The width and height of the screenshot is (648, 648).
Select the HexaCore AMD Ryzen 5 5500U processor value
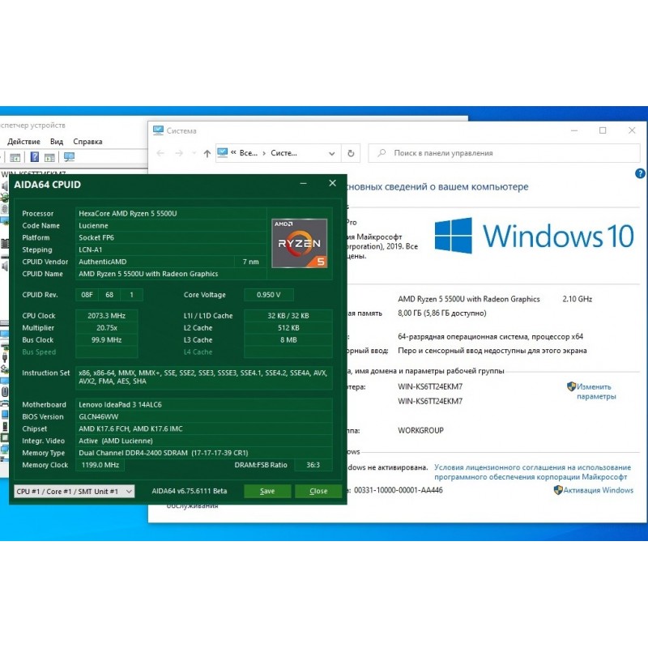point(171,214)
